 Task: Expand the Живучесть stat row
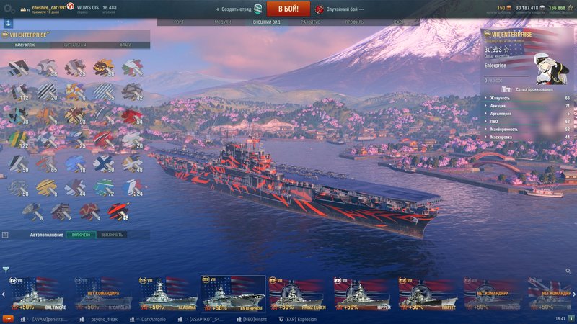click(x=527, y=98)
